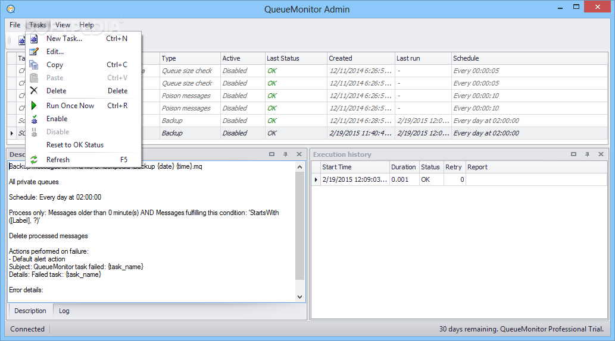
Task: Click the first Poison messages type cell
Action: [x=191, y=96]
